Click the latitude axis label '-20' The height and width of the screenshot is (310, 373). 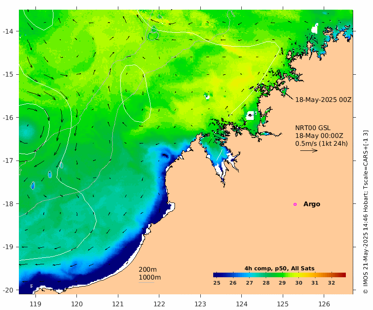8,290
